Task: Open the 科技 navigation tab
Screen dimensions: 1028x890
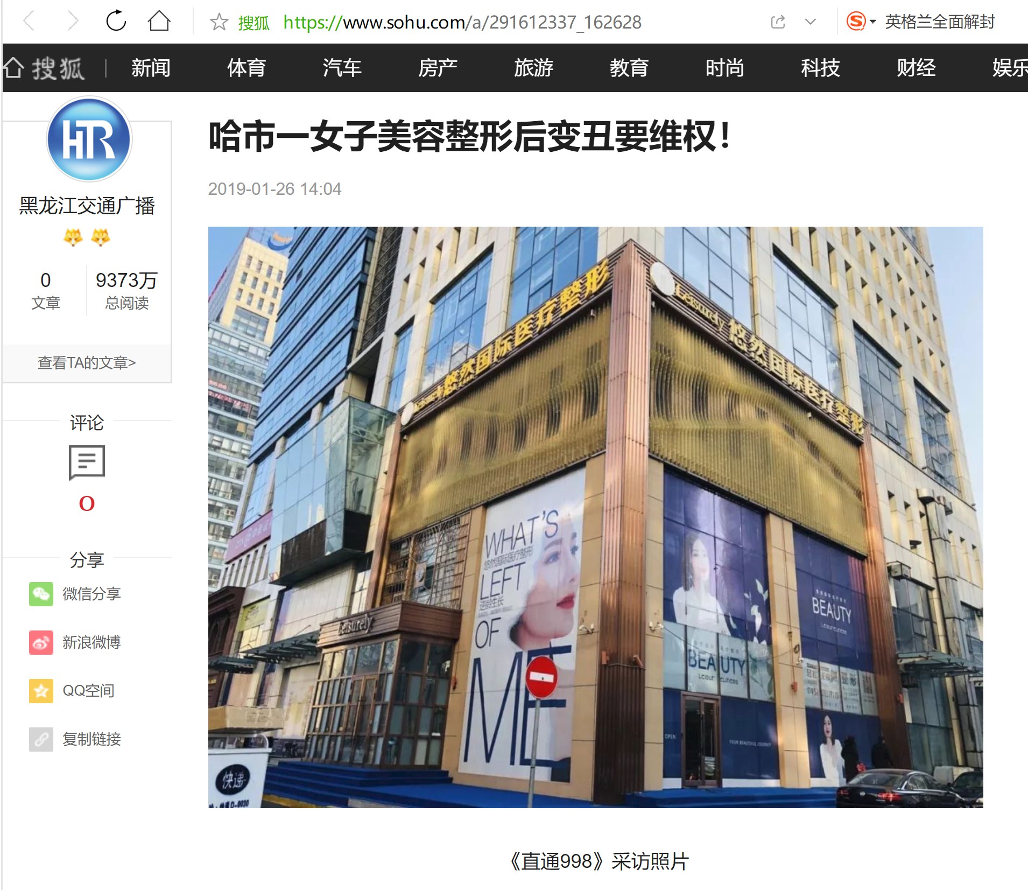Action: (821, 68)
